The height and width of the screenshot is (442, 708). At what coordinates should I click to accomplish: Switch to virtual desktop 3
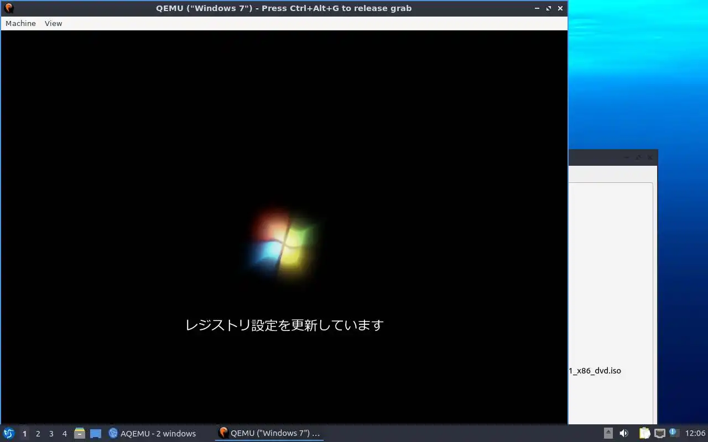tap(51, 434)
